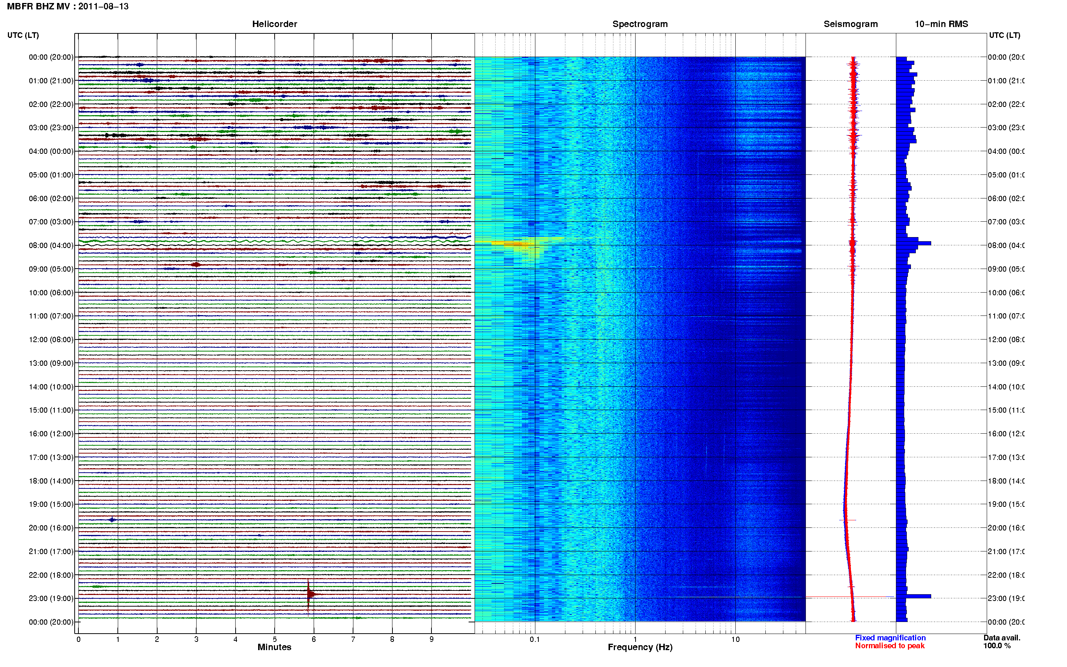
Task: Click the left-axis label '03:00 (23:00)'
Action: (51, 128)
